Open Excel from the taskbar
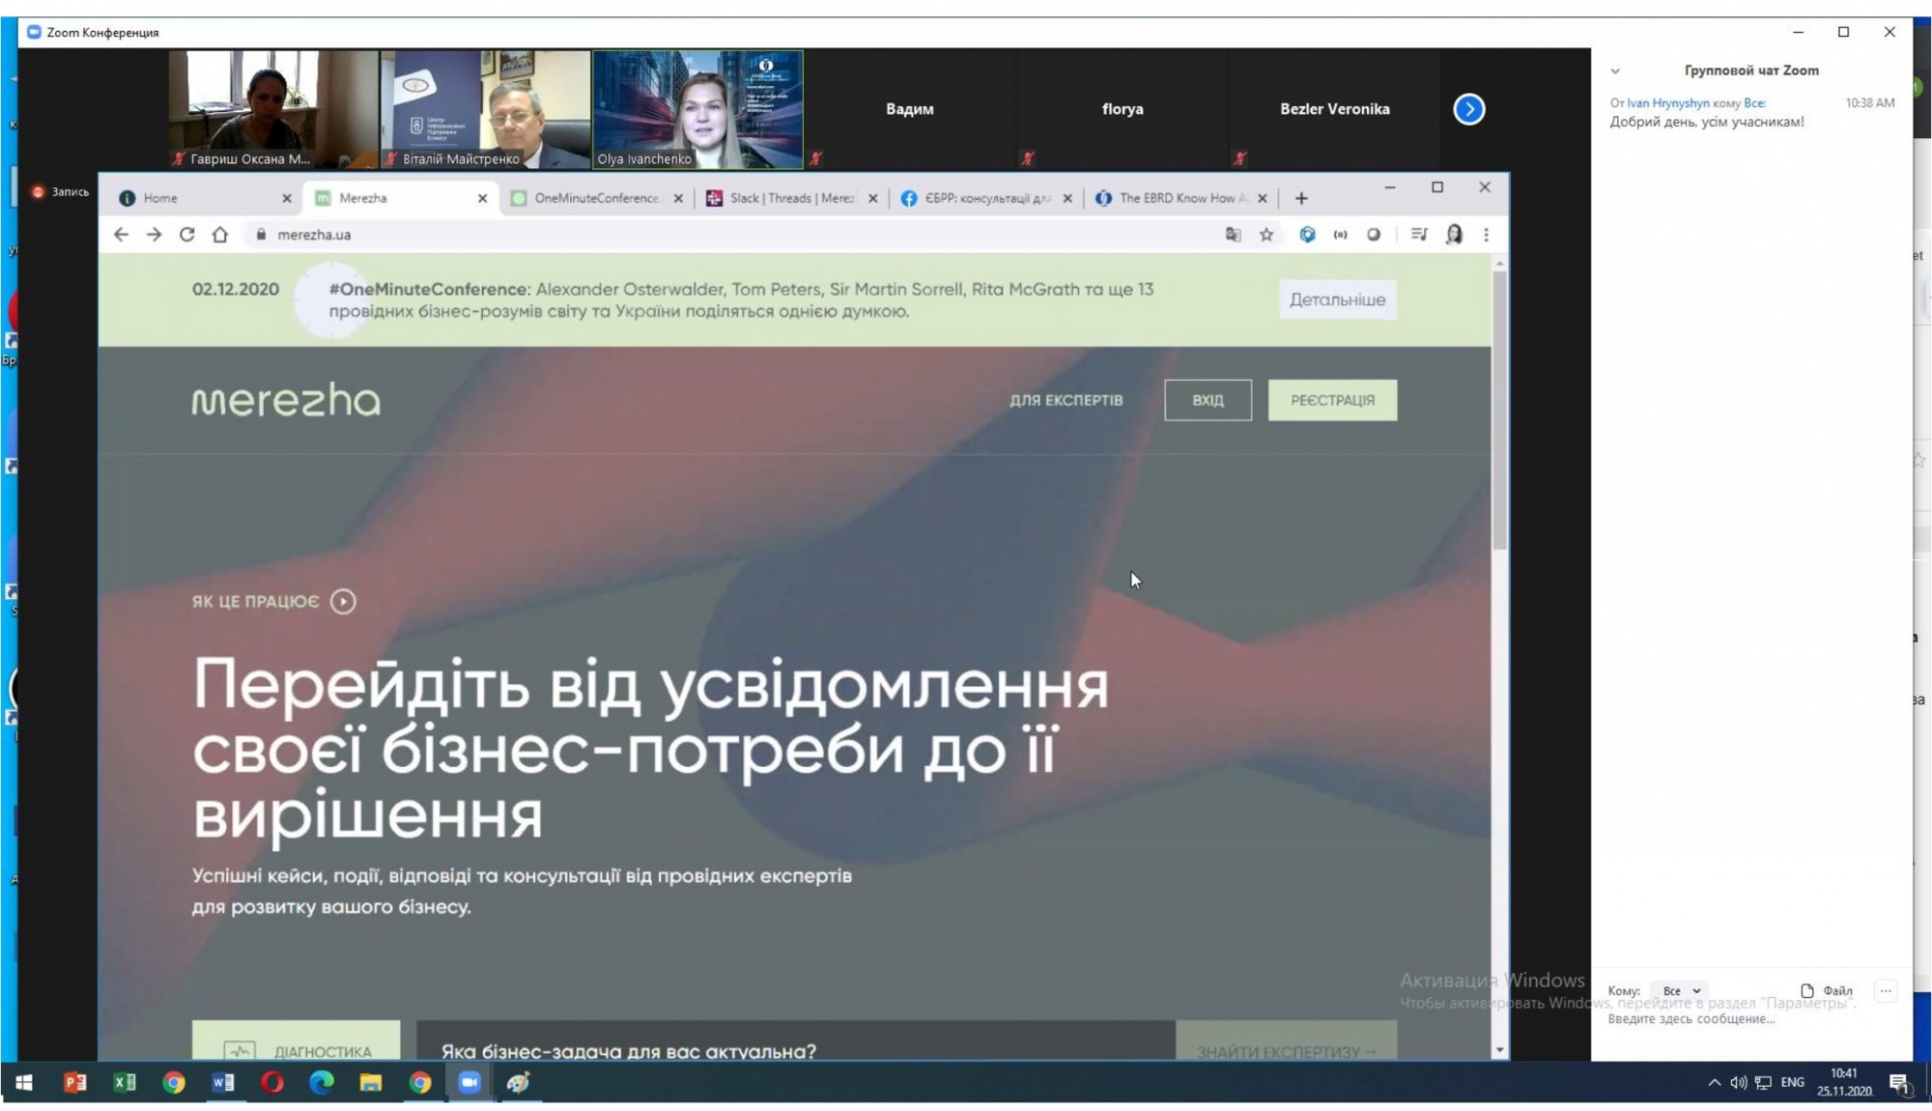This screenshot has width=1932, height=1111. click(x=125, y=1083)
